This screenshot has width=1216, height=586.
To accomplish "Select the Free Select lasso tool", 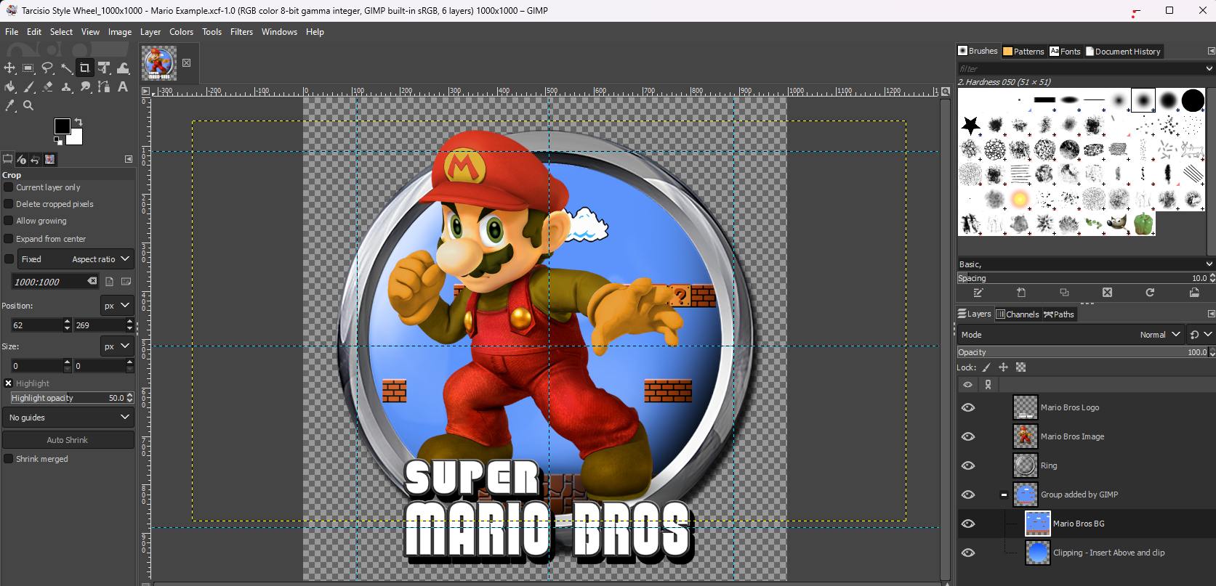I will [x=47, y=68].
